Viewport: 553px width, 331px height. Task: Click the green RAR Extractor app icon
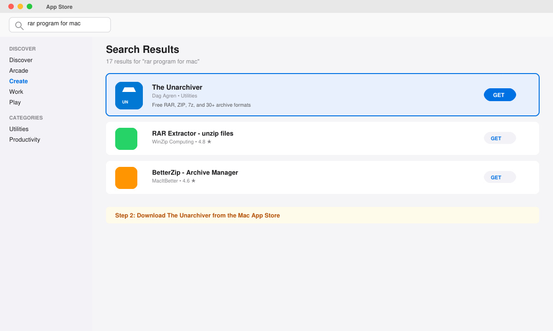(x=126, y=139)
